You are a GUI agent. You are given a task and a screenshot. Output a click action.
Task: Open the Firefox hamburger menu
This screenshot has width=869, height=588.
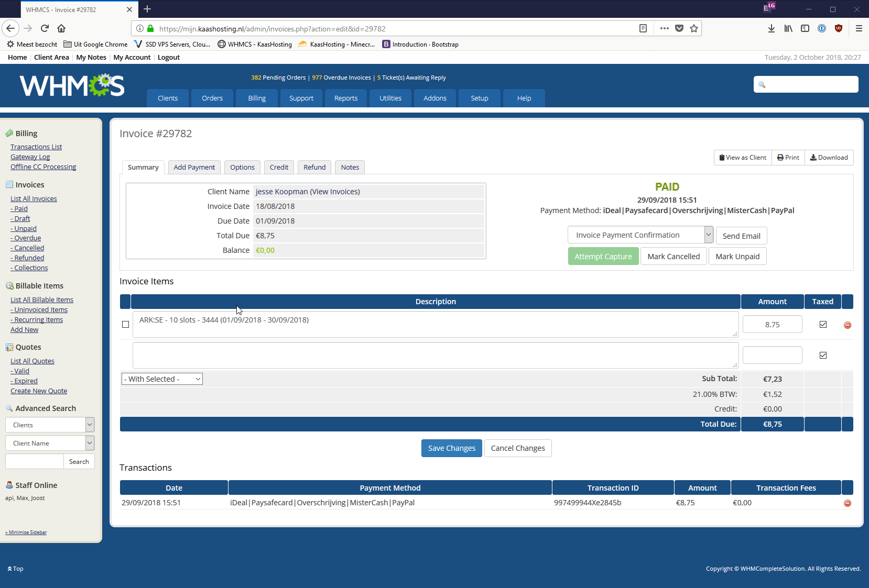click(x=859, y=28)
